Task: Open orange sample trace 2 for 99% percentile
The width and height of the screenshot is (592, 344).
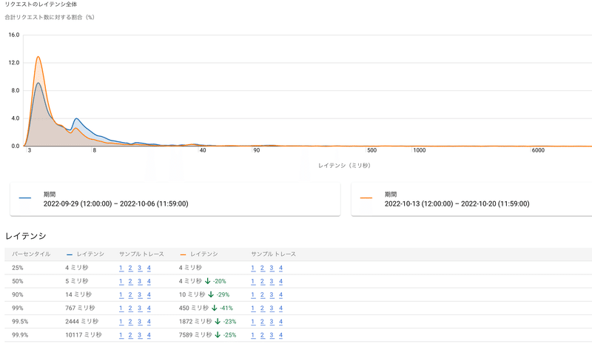Action: (262, 308)
